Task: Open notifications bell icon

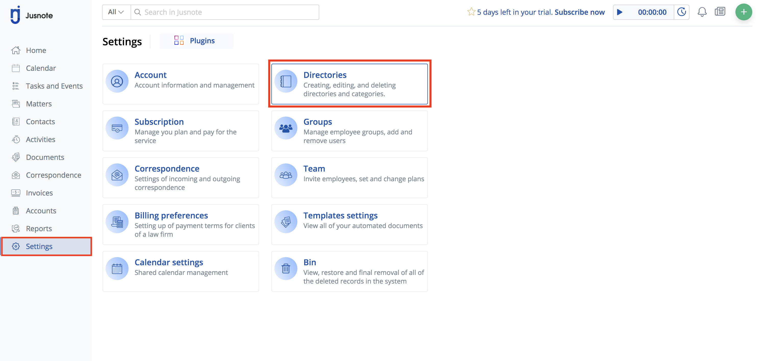Action: tap(702, 12)
